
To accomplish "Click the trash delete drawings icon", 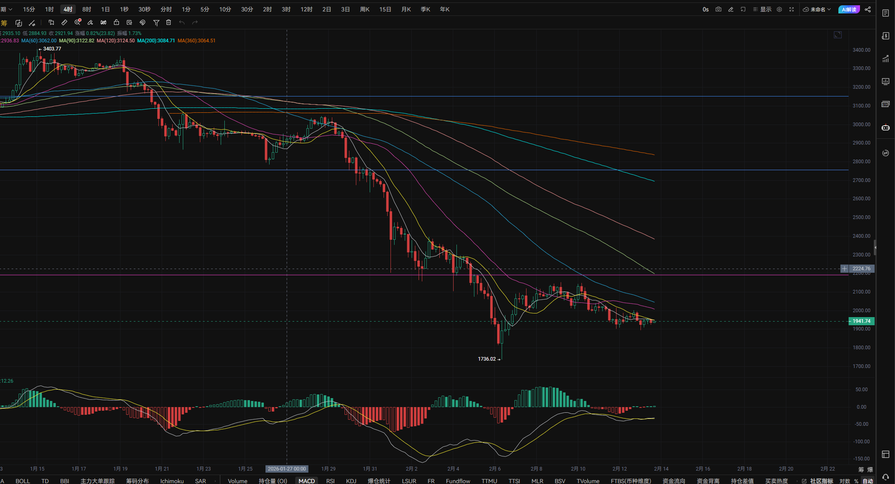I will pos(169,22).
